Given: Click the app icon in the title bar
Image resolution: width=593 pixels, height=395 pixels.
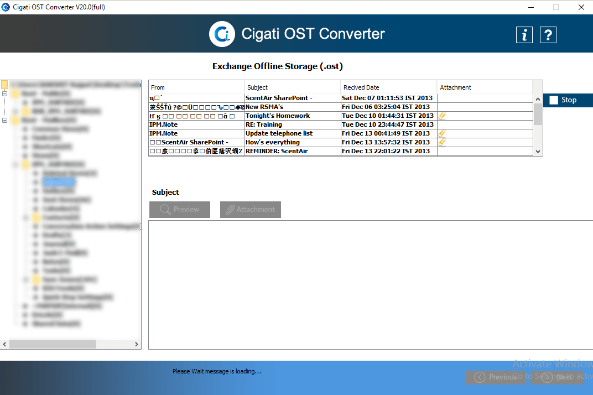Looking at the screenshot, I should tap(6, 7).
